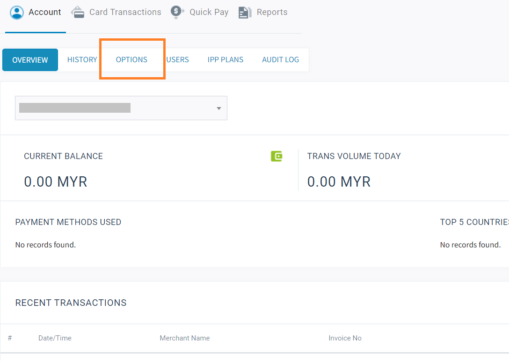Click the Reports document icon
Image resolution: width=509 pixels, height=362 pixels.
point(245,12)
